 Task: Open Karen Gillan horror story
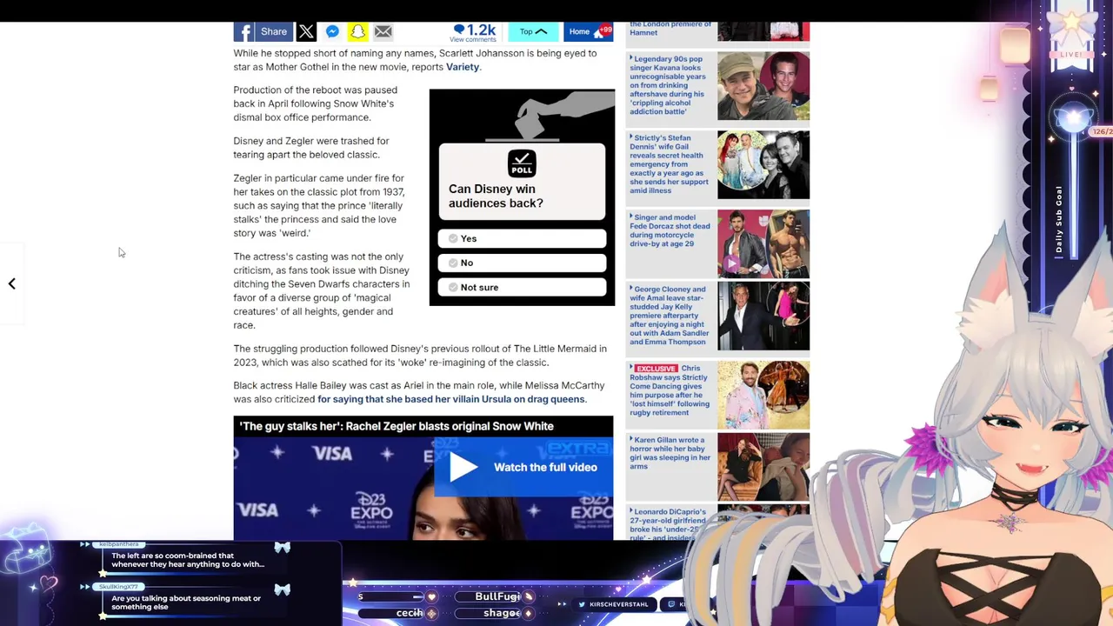[x=670, y=453]
